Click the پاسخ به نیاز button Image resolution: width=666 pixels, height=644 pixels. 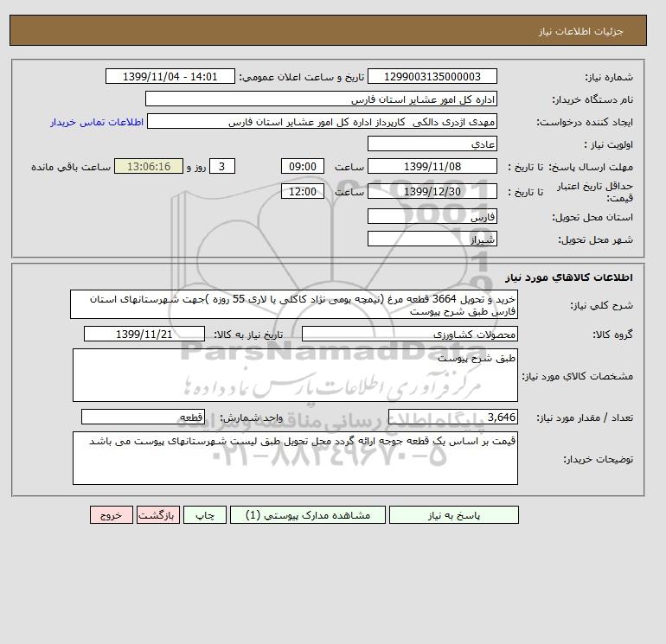pyautogui.click(x=453, y=514)
